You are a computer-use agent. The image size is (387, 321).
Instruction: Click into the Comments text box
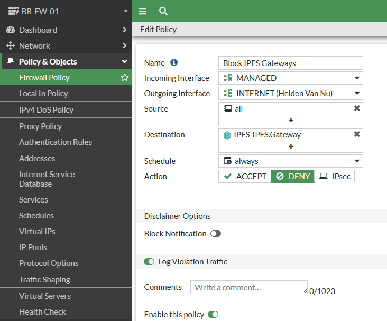coord(248,287)
